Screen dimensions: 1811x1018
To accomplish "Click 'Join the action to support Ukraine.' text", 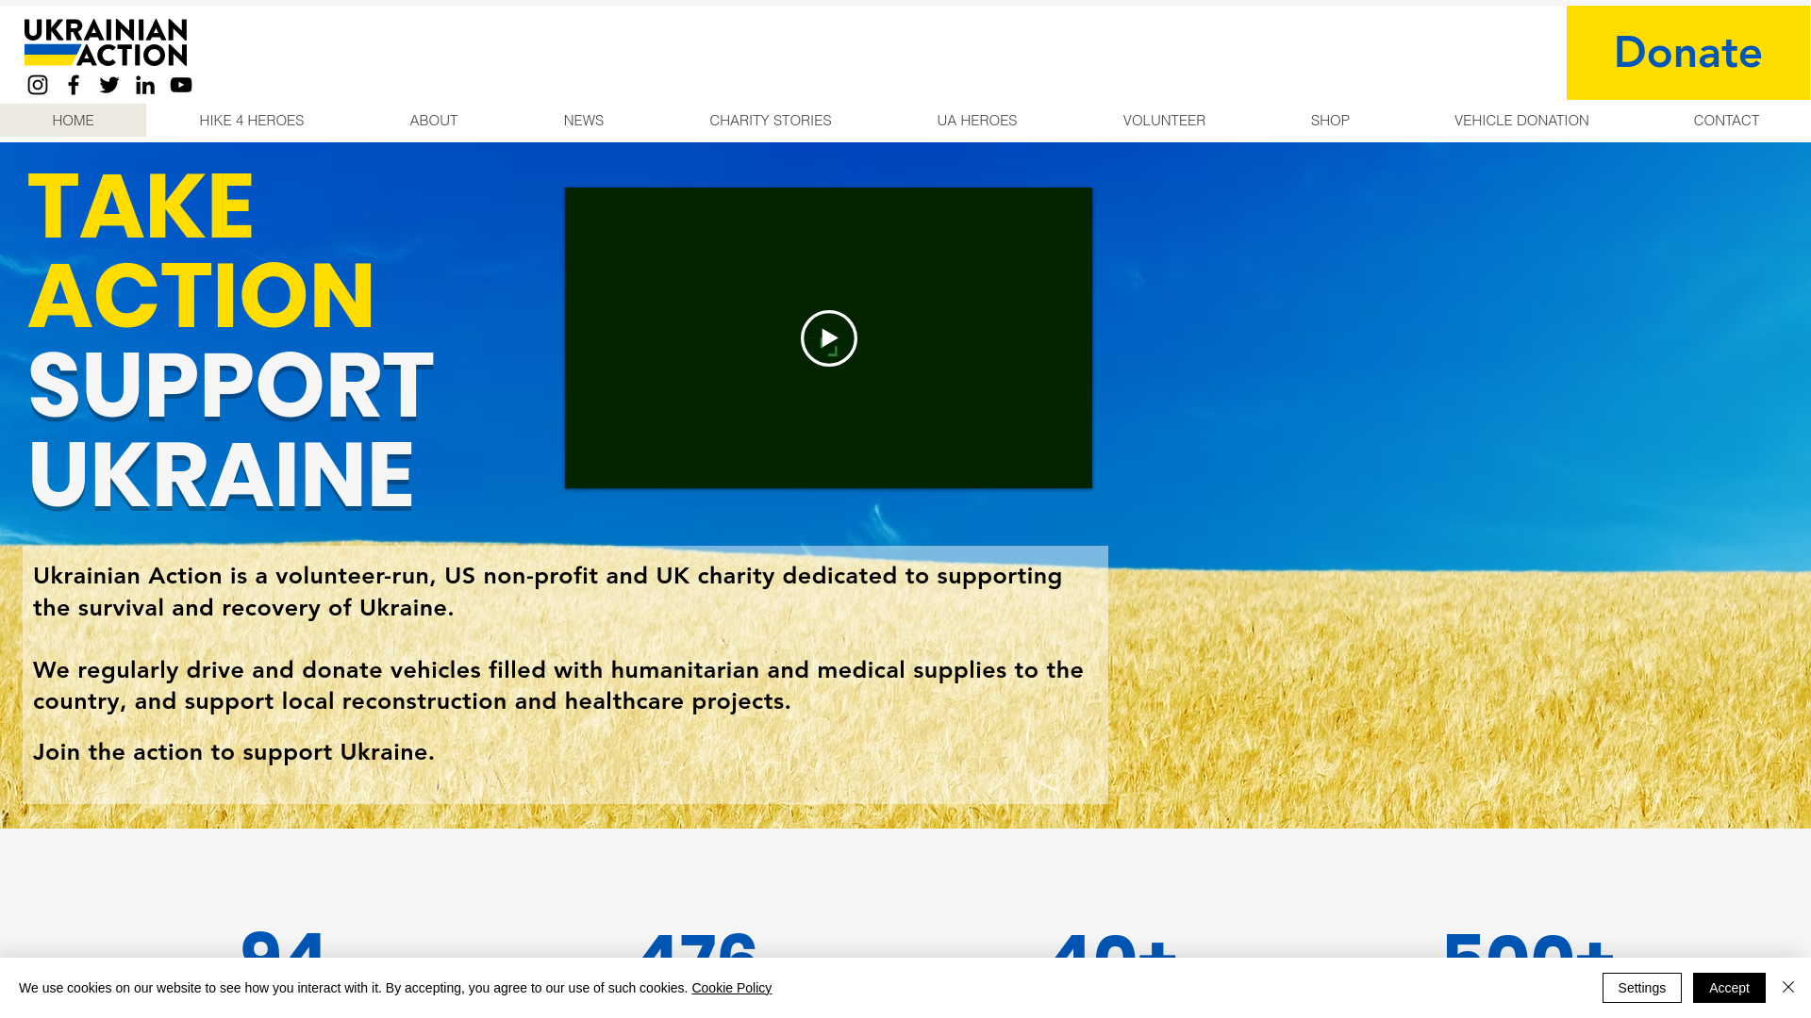I will pos(234,752).
